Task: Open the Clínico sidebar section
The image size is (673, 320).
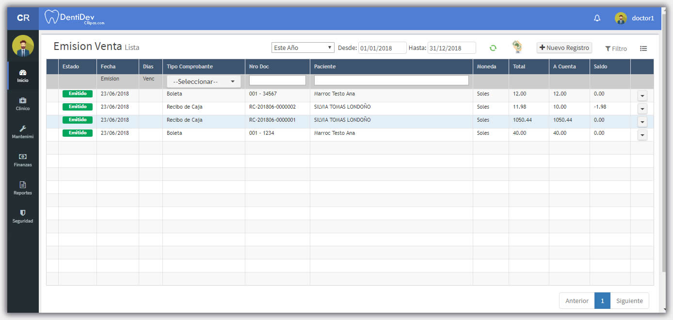Action: [23, 103]
